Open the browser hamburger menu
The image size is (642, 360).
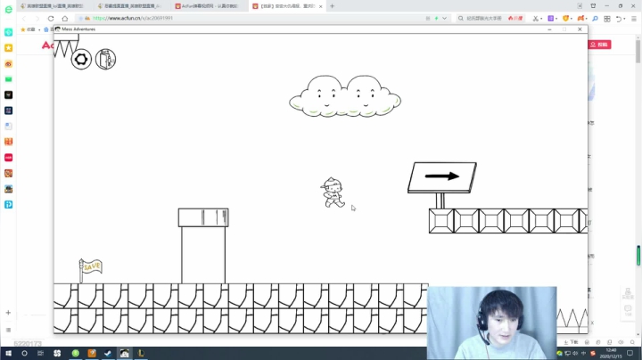click(634, 19)
